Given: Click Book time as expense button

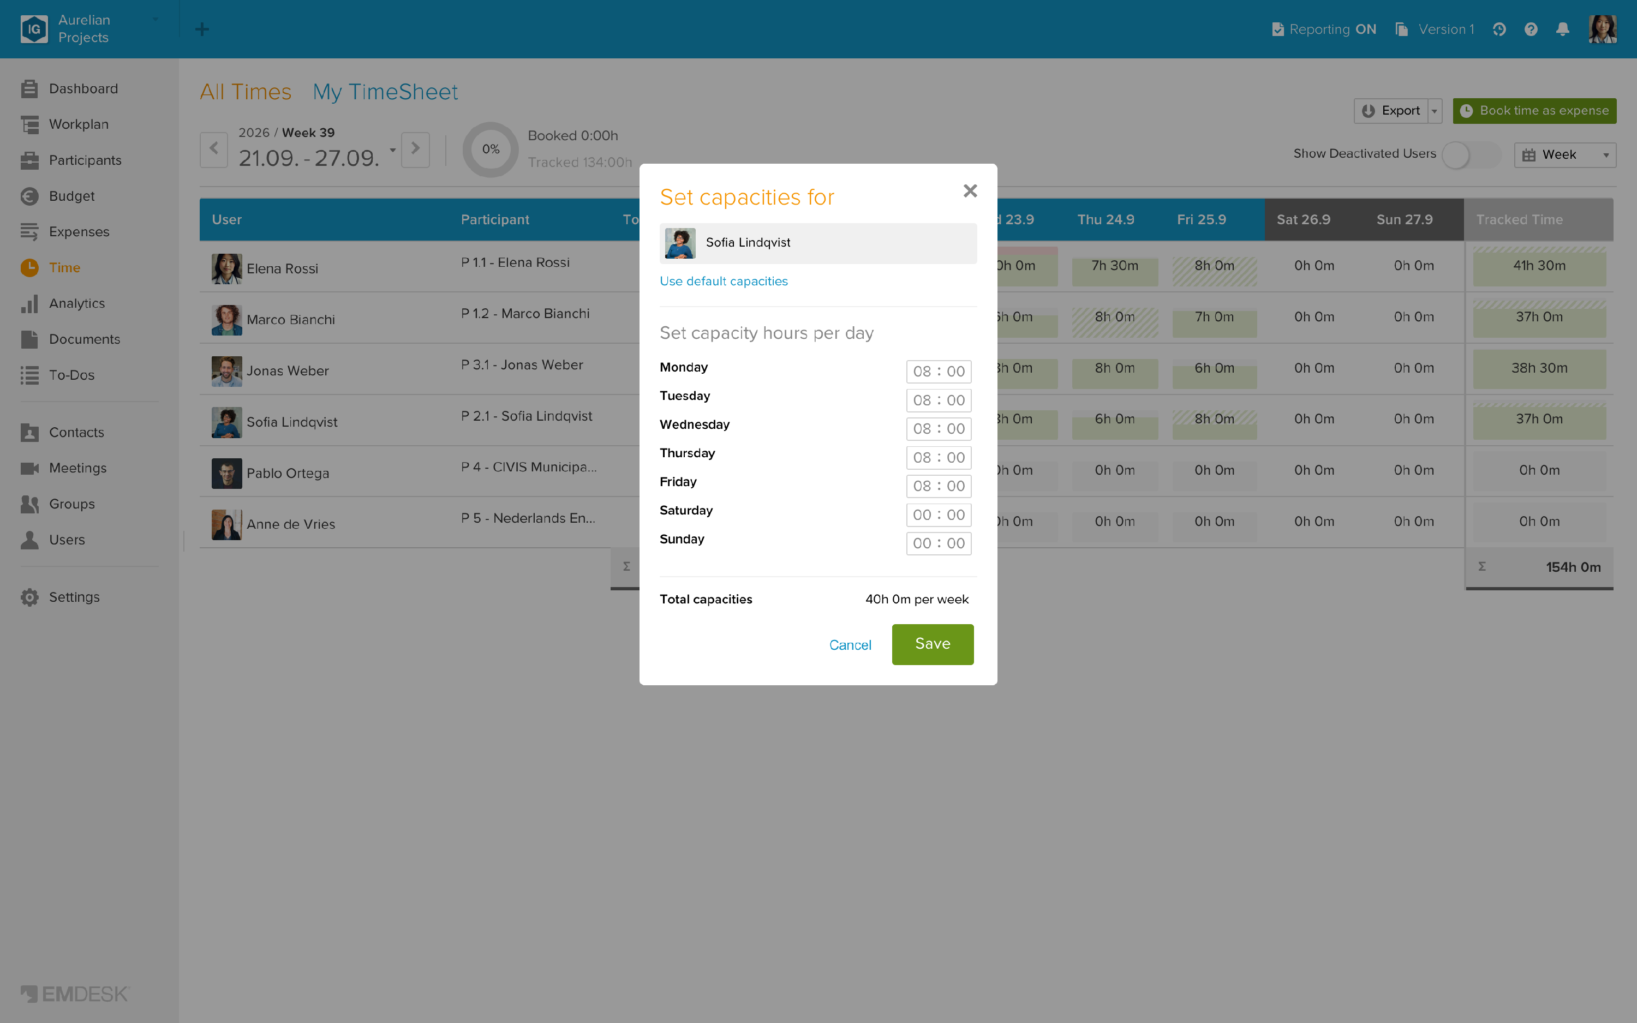Looking at the screenshot, I should (x=1534, y=111).
